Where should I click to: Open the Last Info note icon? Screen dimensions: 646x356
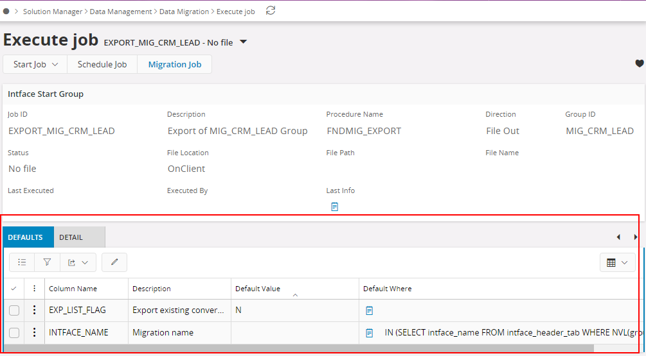point(334,207)
